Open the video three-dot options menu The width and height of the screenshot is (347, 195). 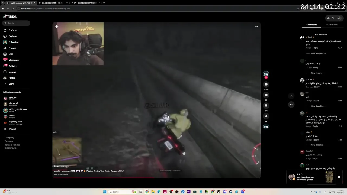pyautogui.click(x=256, y=27)
